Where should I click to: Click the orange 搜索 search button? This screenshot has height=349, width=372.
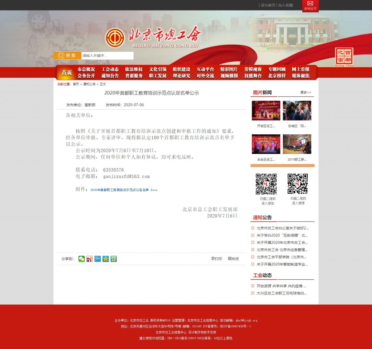[67, 56]
